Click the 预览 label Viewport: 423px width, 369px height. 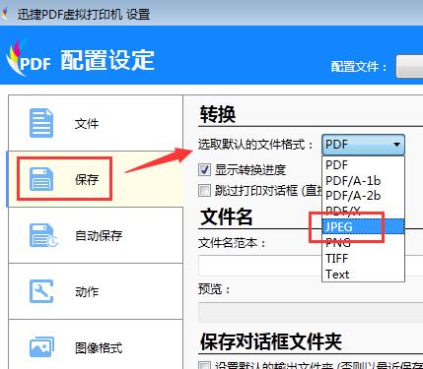pos(214,289)
